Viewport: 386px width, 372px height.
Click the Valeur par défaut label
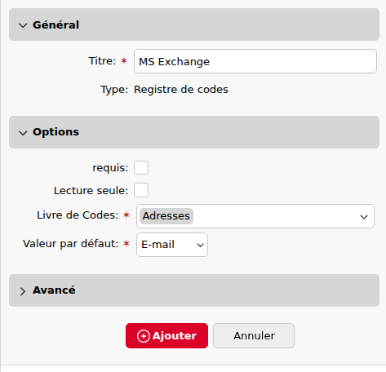[71, 244]
